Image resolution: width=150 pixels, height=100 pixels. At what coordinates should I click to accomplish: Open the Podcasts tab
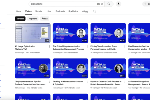click(60, 11)
